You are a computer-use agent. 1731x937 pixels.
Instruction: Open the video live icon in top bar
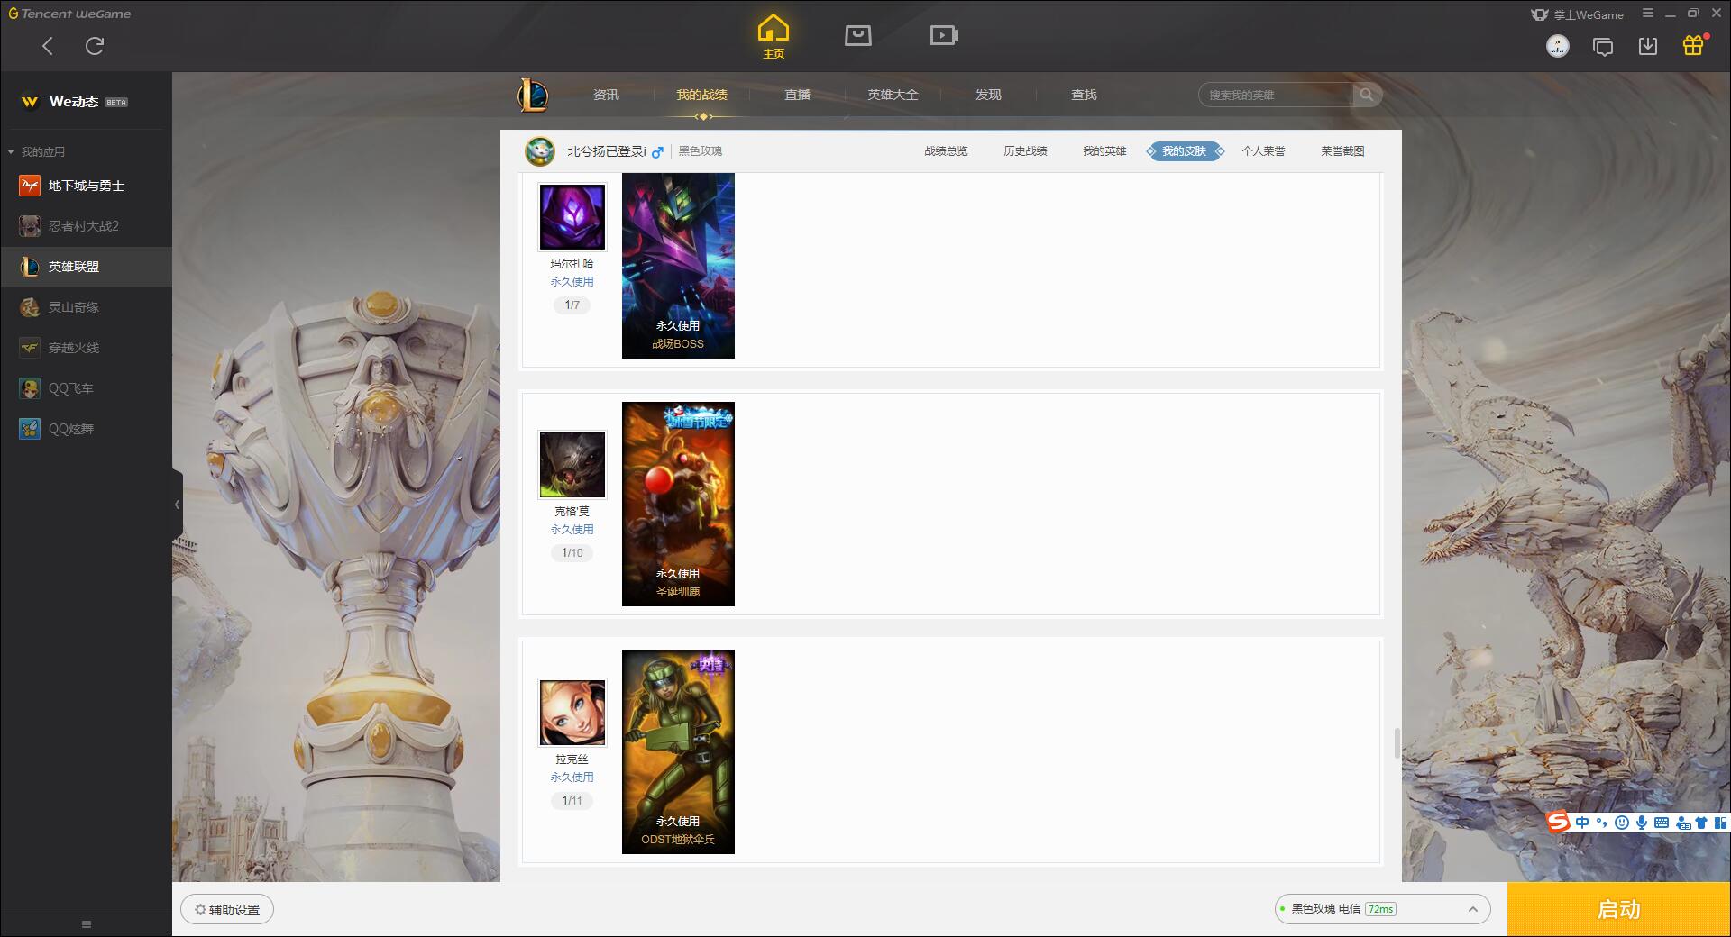(x=944, y=35)
